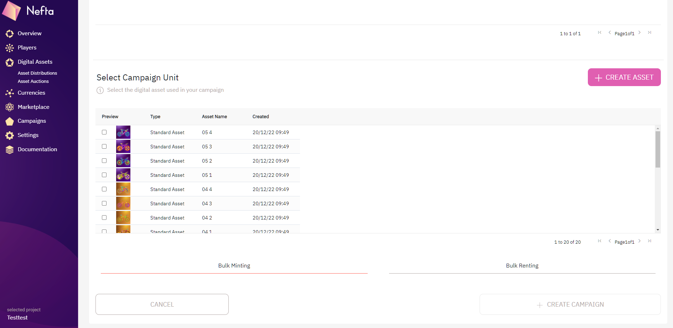Click the '1 to 1 of 1' count

(570, 34)
